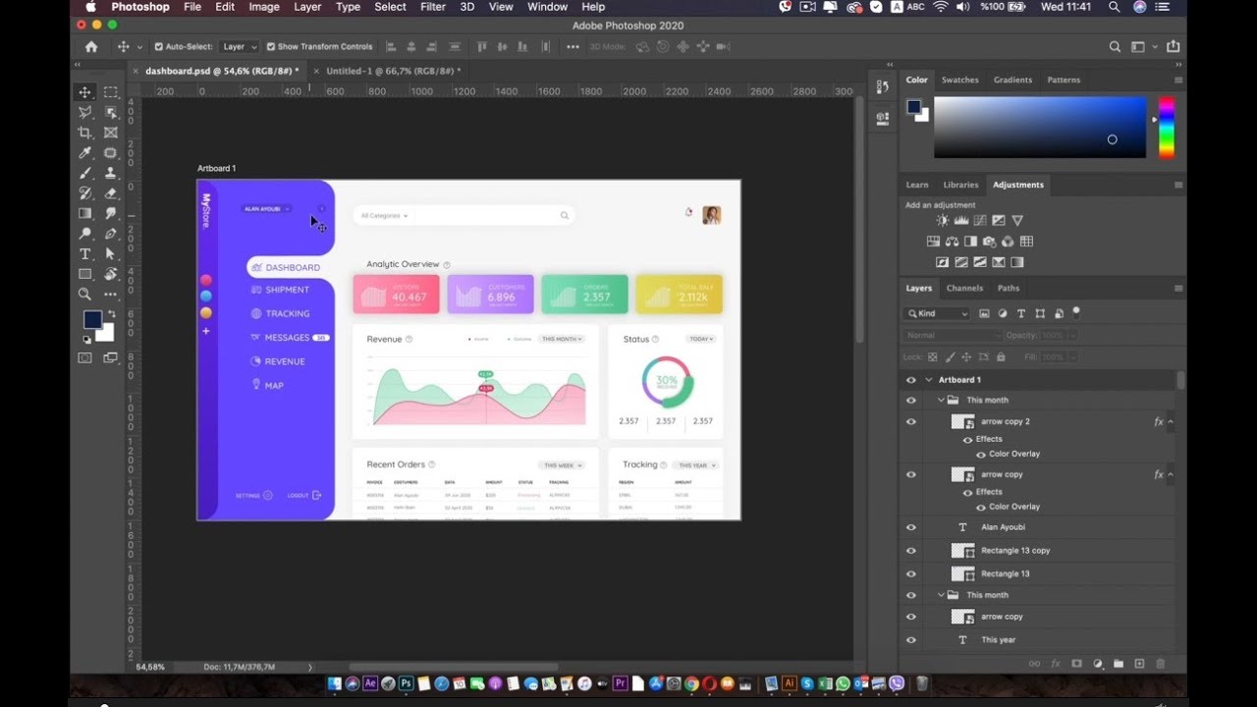Open the Color panel options menu

pyautogui.click(x=1178, y=81)
